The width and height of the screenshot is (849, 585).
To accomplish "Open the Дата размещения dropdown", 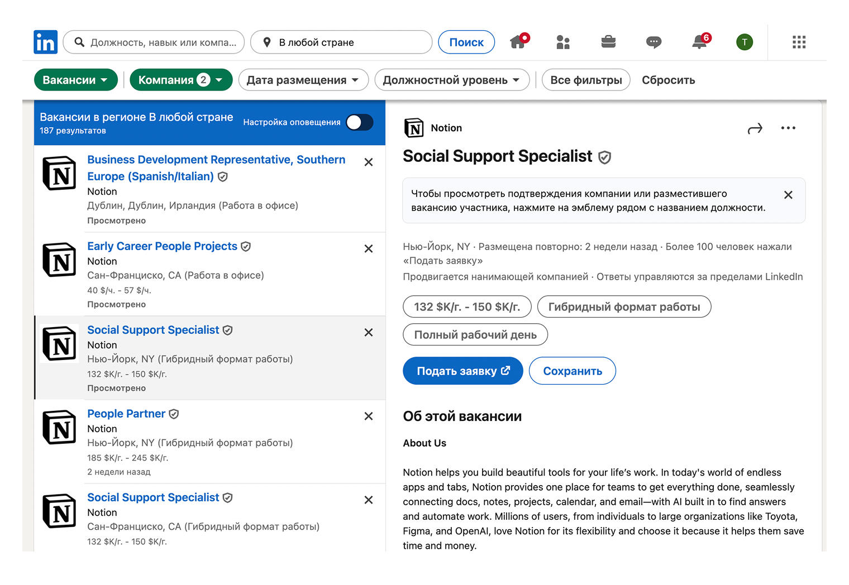I will click(303, 80).
